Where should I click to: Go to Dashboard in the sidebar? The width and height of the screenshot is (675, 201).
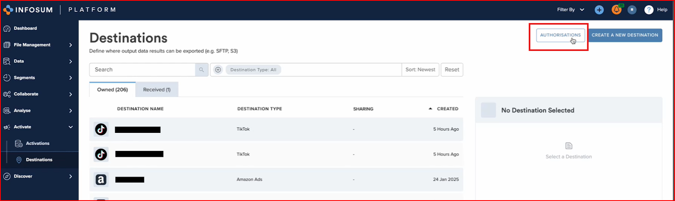point(25,29)
